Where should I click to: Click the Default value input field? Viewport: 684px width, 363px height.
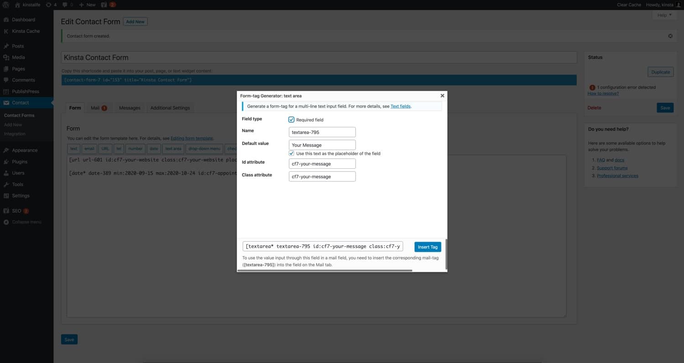click(x=322, y=145)
